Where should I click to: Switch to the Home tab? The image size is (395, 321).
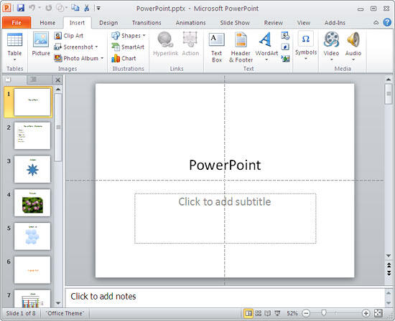[47, 23]
